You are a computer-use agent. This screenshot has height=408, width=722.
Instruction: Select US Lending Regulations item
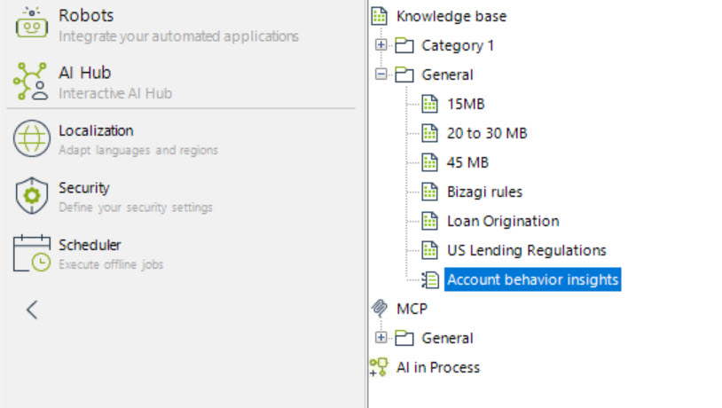(526, 250)
